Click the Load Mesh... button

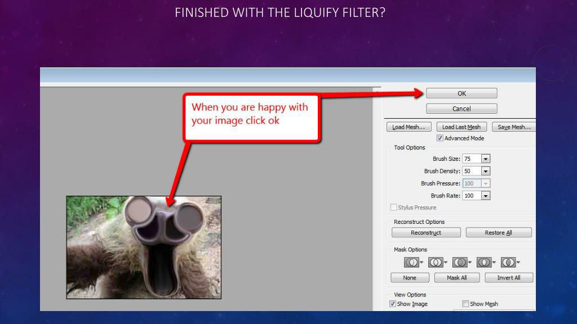point(409,127)
